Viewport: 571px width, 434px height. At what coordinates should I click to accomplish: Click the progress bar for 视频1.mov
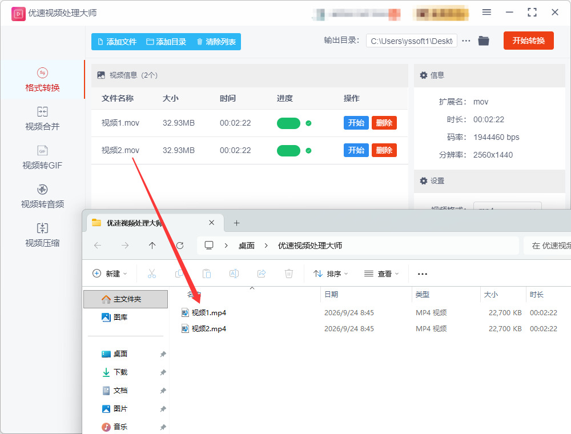tap(288, 123)
